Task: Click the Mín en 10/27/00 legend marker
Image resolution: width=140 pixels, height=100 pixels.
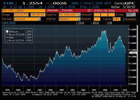Action: click(x=7, y=41)
